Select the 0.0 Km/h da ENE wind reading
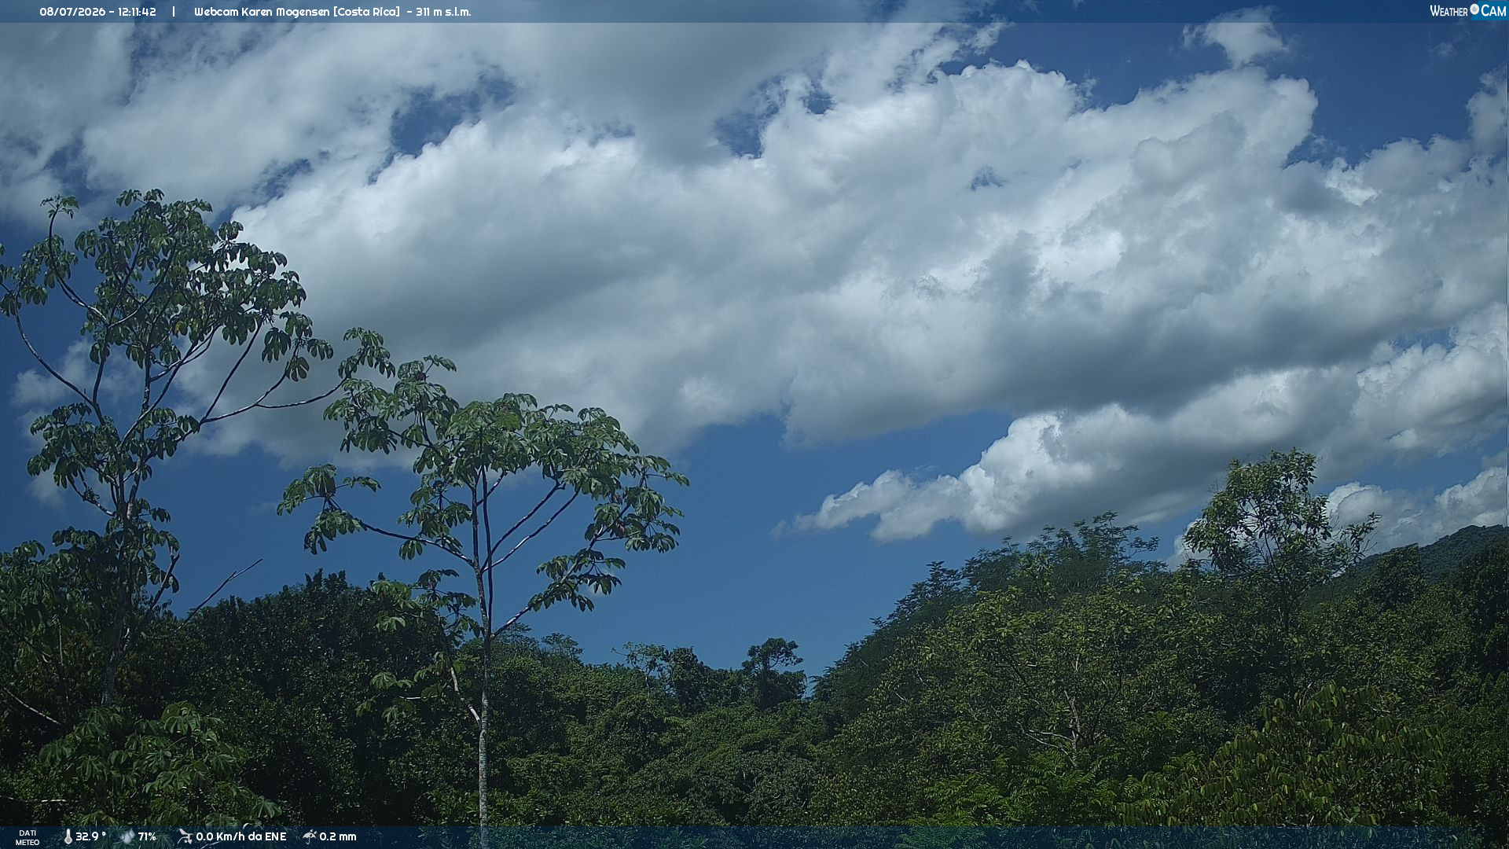Screen dimensions: 1509x849 coord(240,836)
